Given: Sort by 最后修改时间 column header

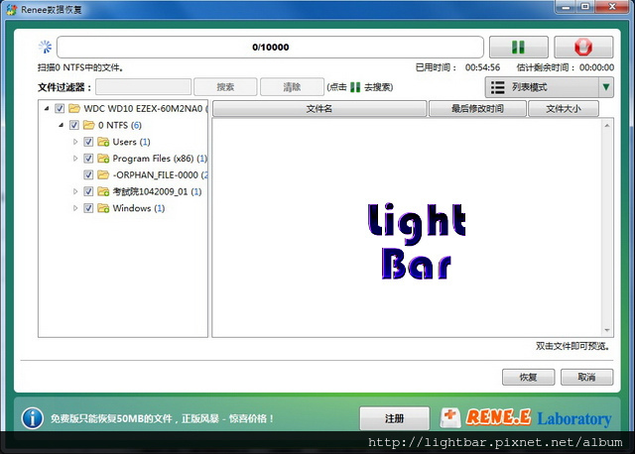Looking at the screenshot, I should coord(477,108).
